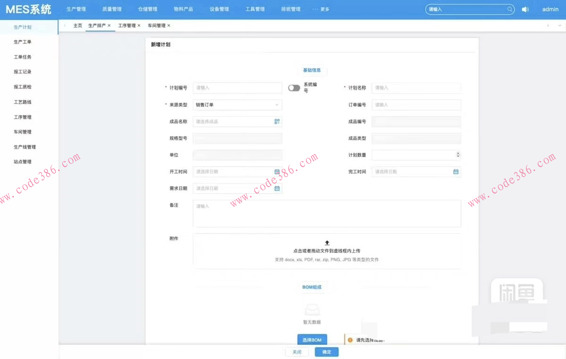The width and height of the screenshot is (566, 359).
Task: Open calendar icon for 完工时间
Action: coord(456,172)
